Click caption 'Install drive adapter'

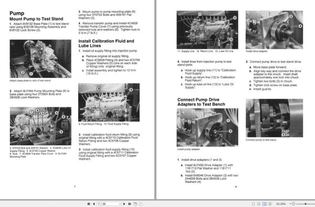[257, 51]
